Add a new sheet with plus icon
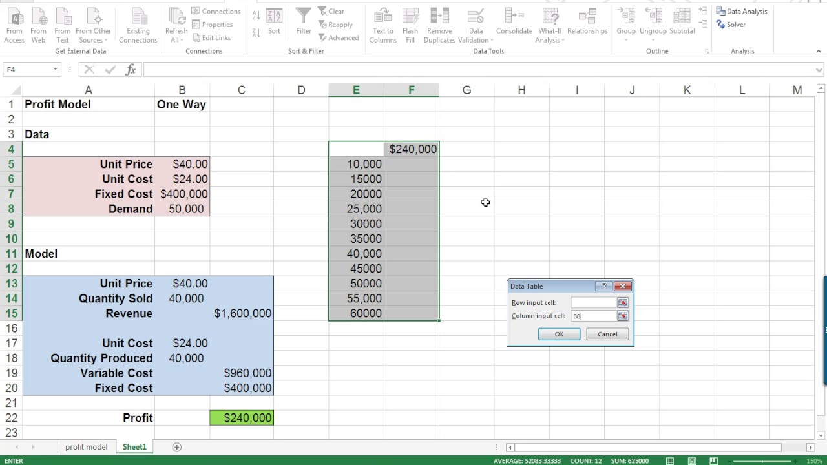 pos(176,447)
